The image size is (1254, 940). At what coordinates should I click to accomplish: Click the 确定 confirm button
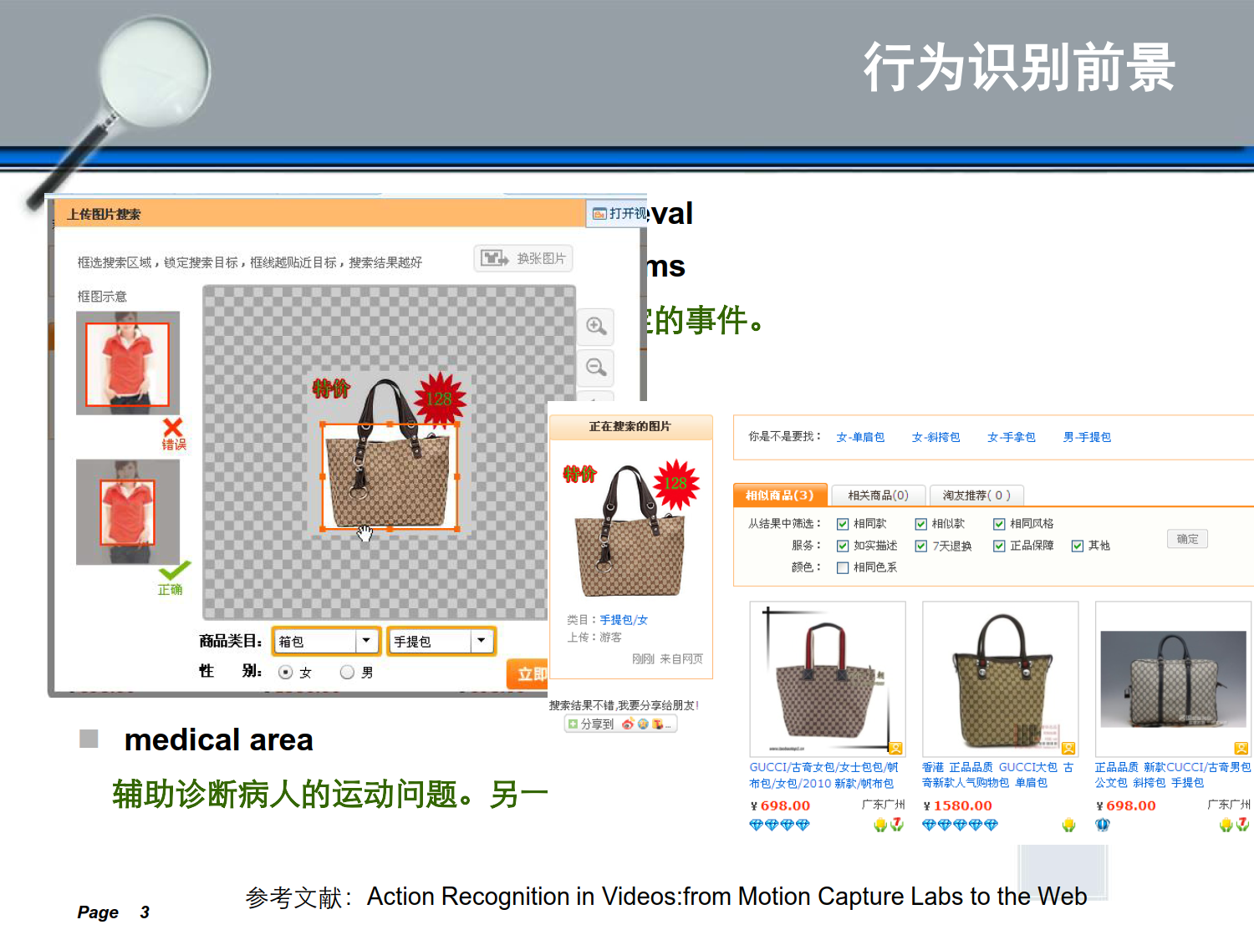coord(1187,539)
